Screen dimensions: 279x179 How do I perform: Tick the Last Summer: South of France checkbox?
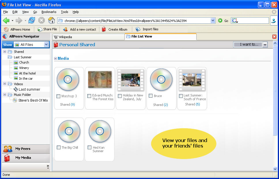(x=181, y=96)
